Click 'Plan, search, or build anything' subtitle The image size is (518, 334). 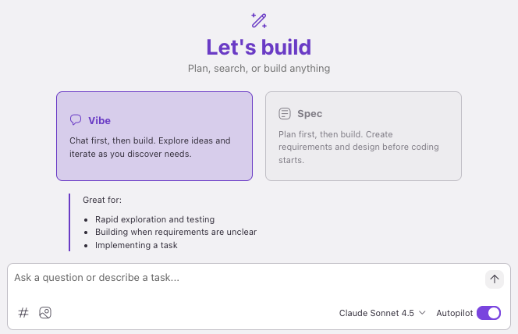pyautogui.click(x=259, y=69)
